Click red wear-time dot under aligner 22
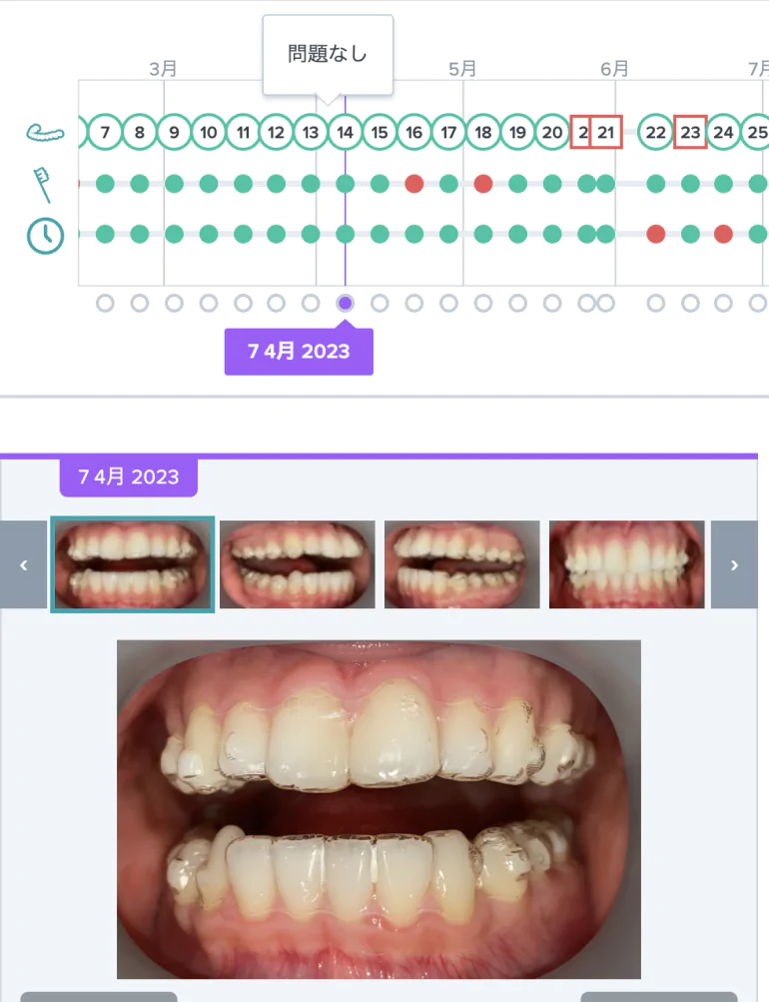The width and height of the screenshot is (769, 1002). tap(655, 234)
